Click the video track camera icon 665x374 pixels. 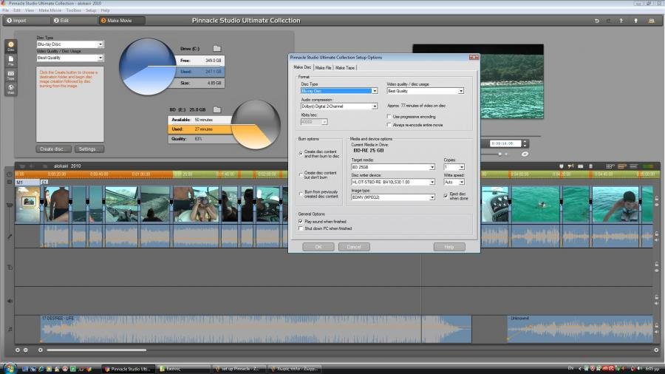pyautogui.click(x=10, y=205)
